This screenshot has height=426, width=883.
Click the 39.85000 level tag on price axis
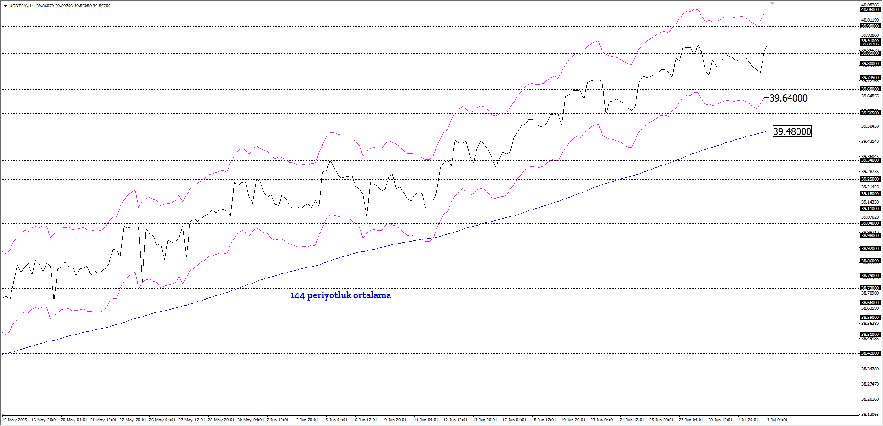(x=870, y=53)
